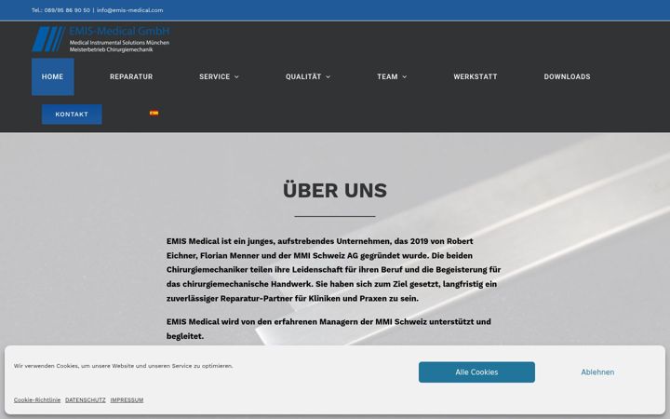Expand the Qualität submenu chevron
Screen dimensions: 670x419
pyautogui.click(x=328, y=77)
